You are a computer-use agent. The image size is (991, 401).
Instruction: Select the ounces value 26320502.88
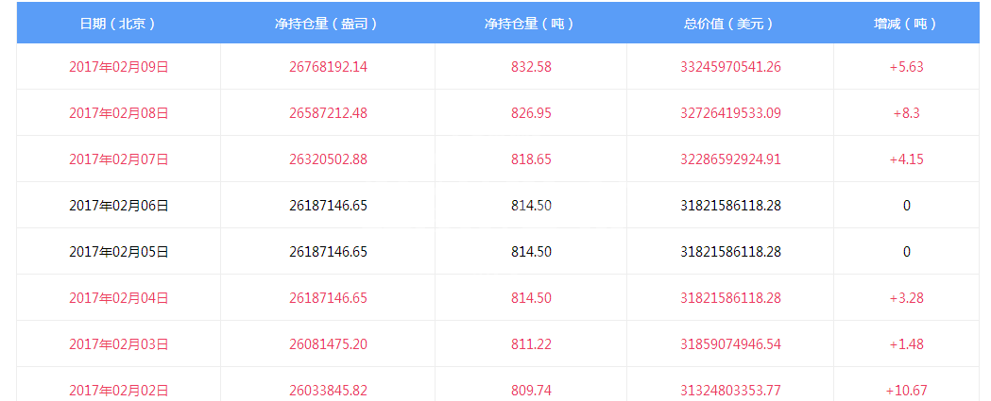[328, 159]
